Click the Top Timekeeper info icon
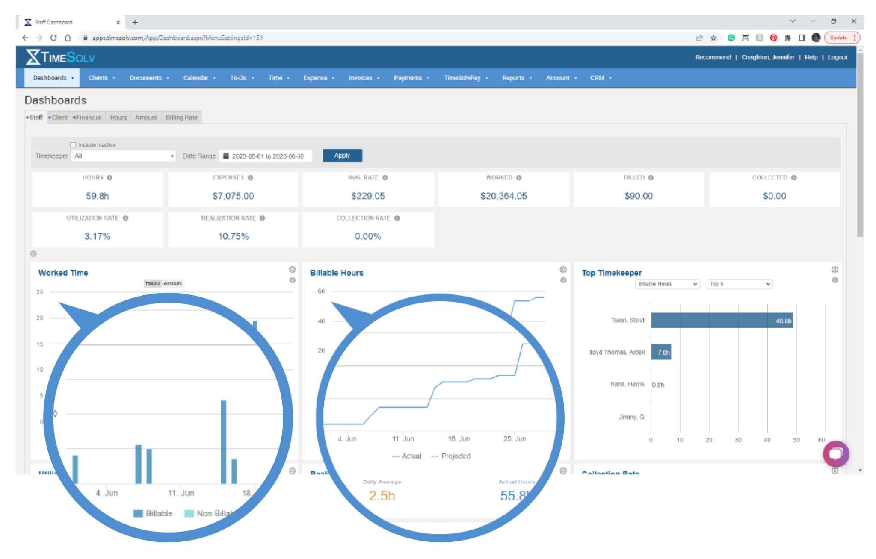This screenshot has height=559, width=876. tap(835, 280)
